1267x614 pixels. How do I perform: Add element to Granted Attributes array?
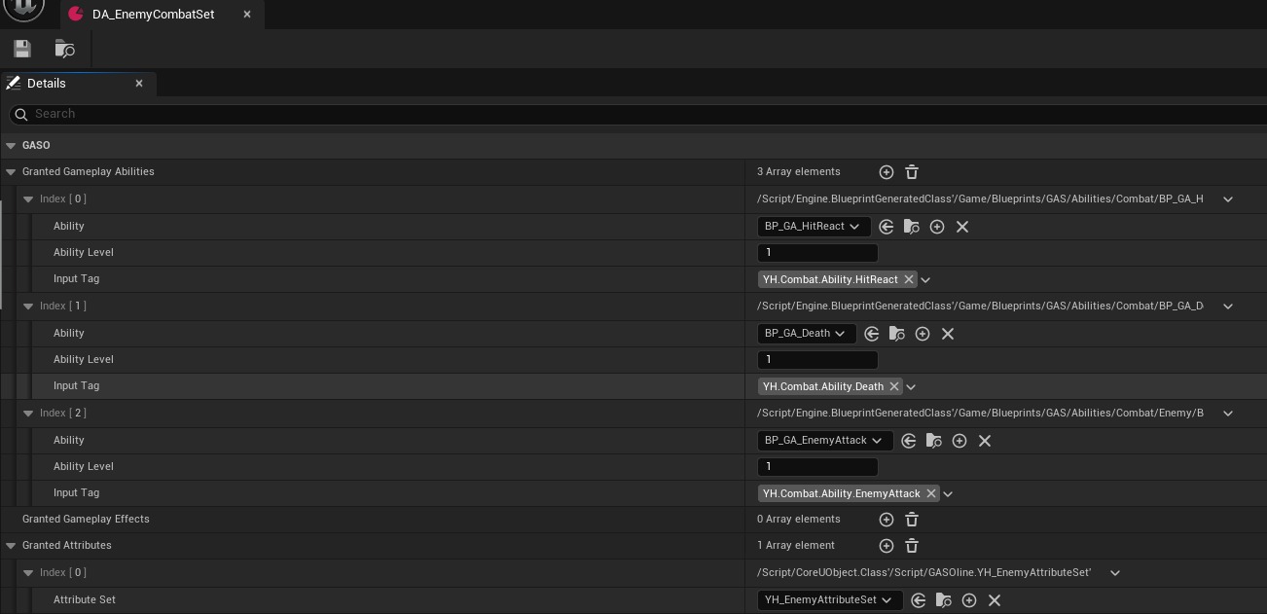pyautogui.click(x=887, y=546)
